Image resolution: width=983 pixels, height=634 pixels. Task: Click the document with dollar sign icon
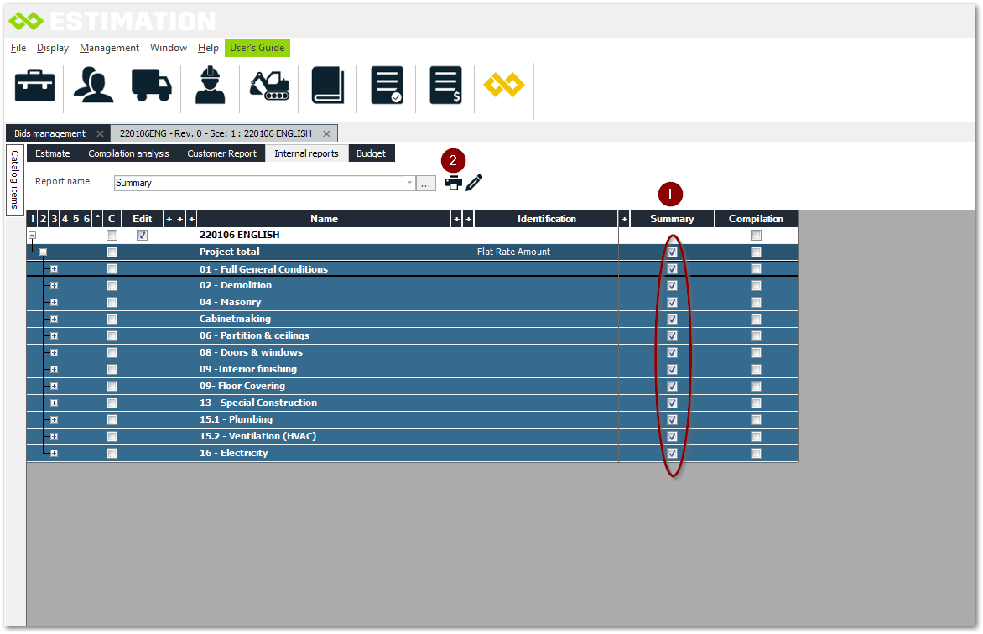point(445,86)
